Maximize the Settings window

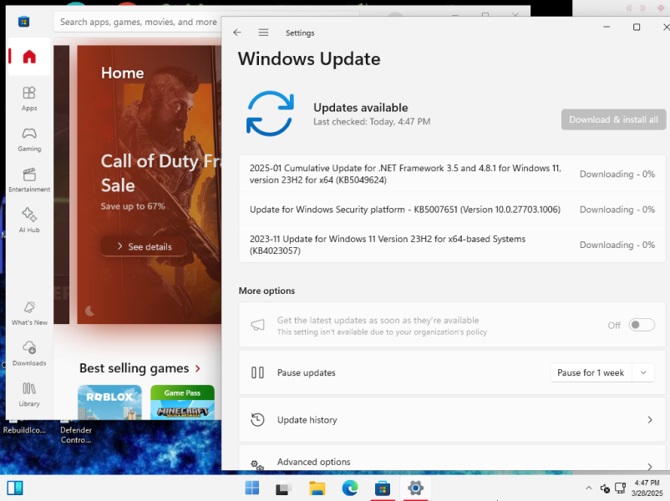pyautogui.click(x=637, y=27)
